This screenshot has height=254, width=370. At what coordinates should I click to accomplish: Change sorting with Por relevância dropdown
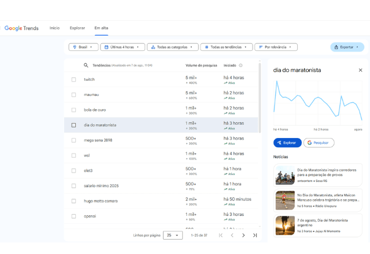click(x=276, y=47)
